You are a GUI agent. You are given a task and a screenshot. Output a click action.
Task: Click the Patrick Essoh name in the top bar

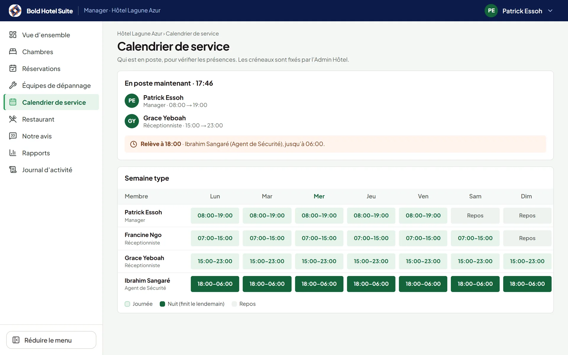click(522, 11)
